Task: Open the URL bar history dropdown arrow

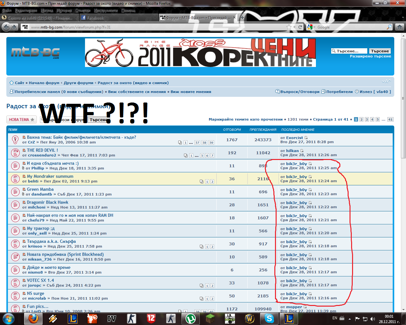Action: (295, 27)
